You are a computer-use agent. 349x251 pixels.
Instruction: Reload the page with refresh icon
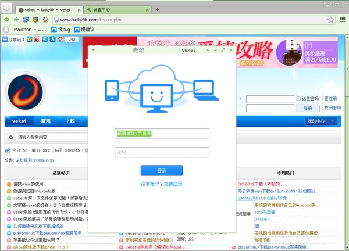click(26, 20)
